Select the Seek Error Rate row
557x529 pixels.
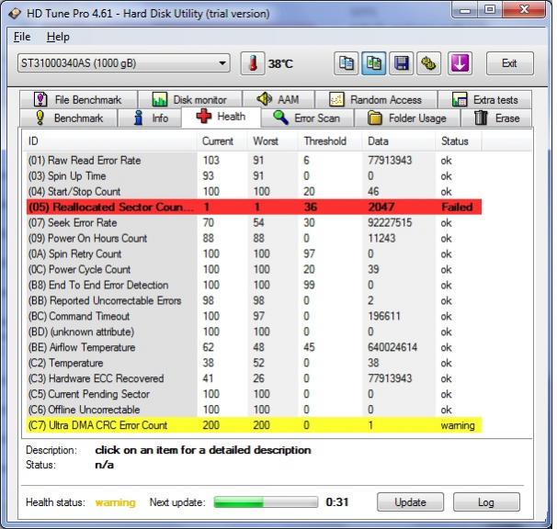coord(254,223)
